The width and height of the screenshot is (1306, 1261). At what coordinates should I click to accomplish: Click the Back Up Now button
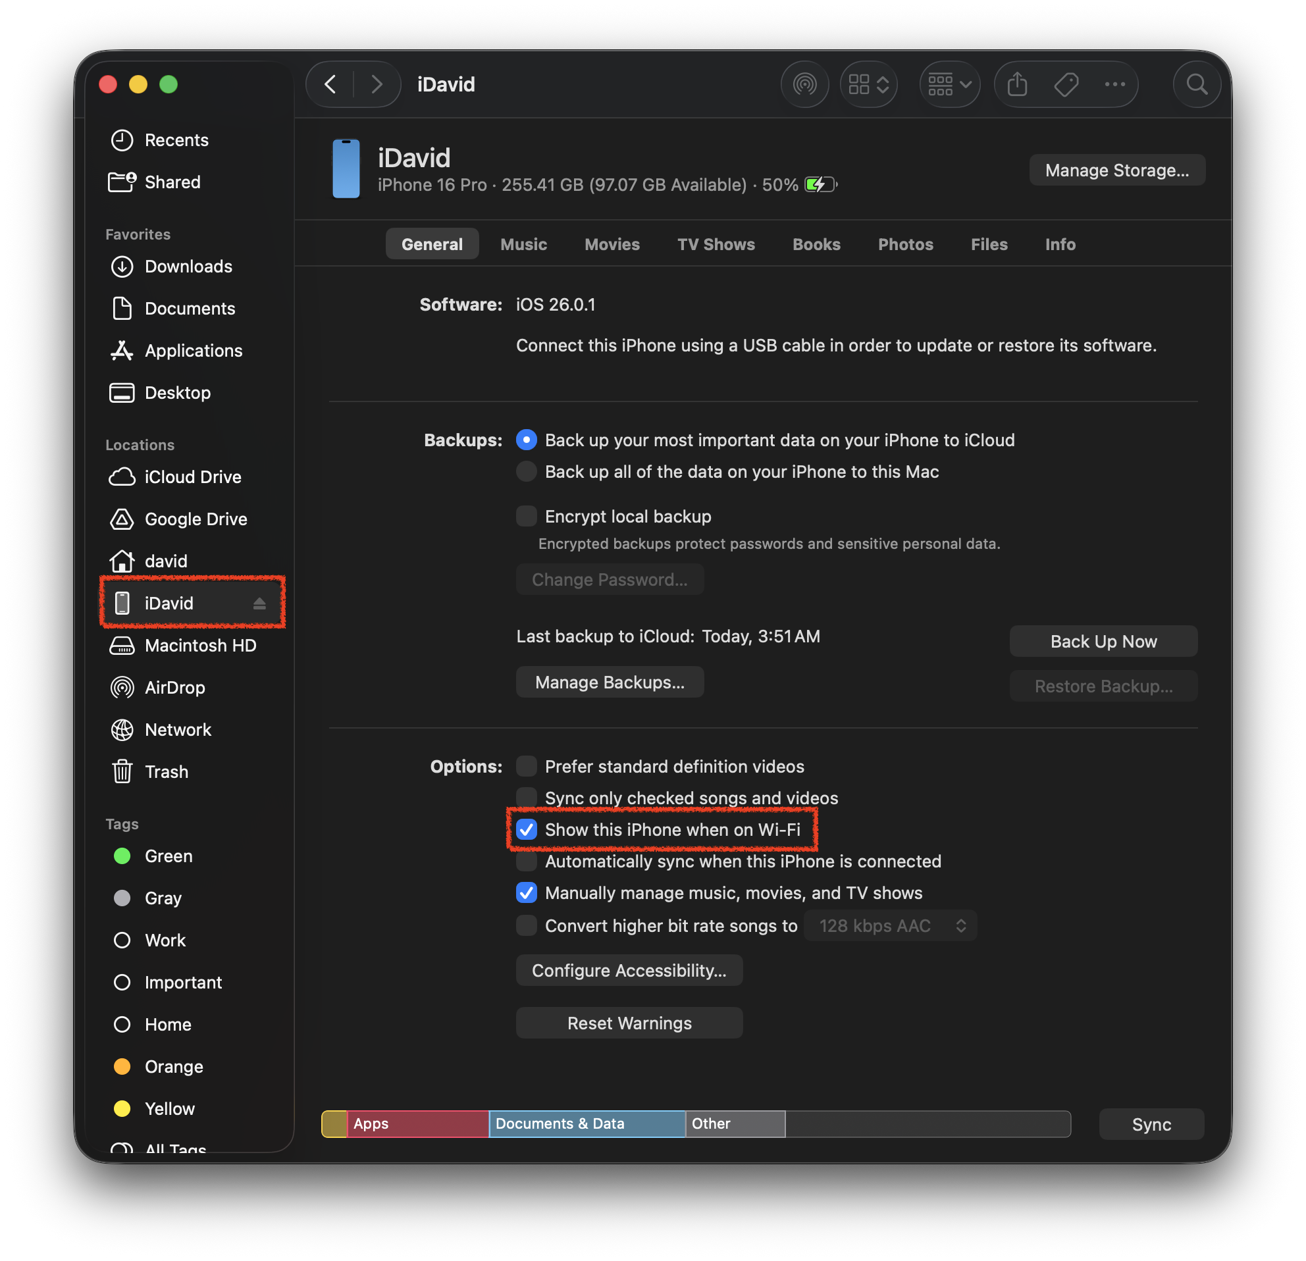[x=1103, y=641]
